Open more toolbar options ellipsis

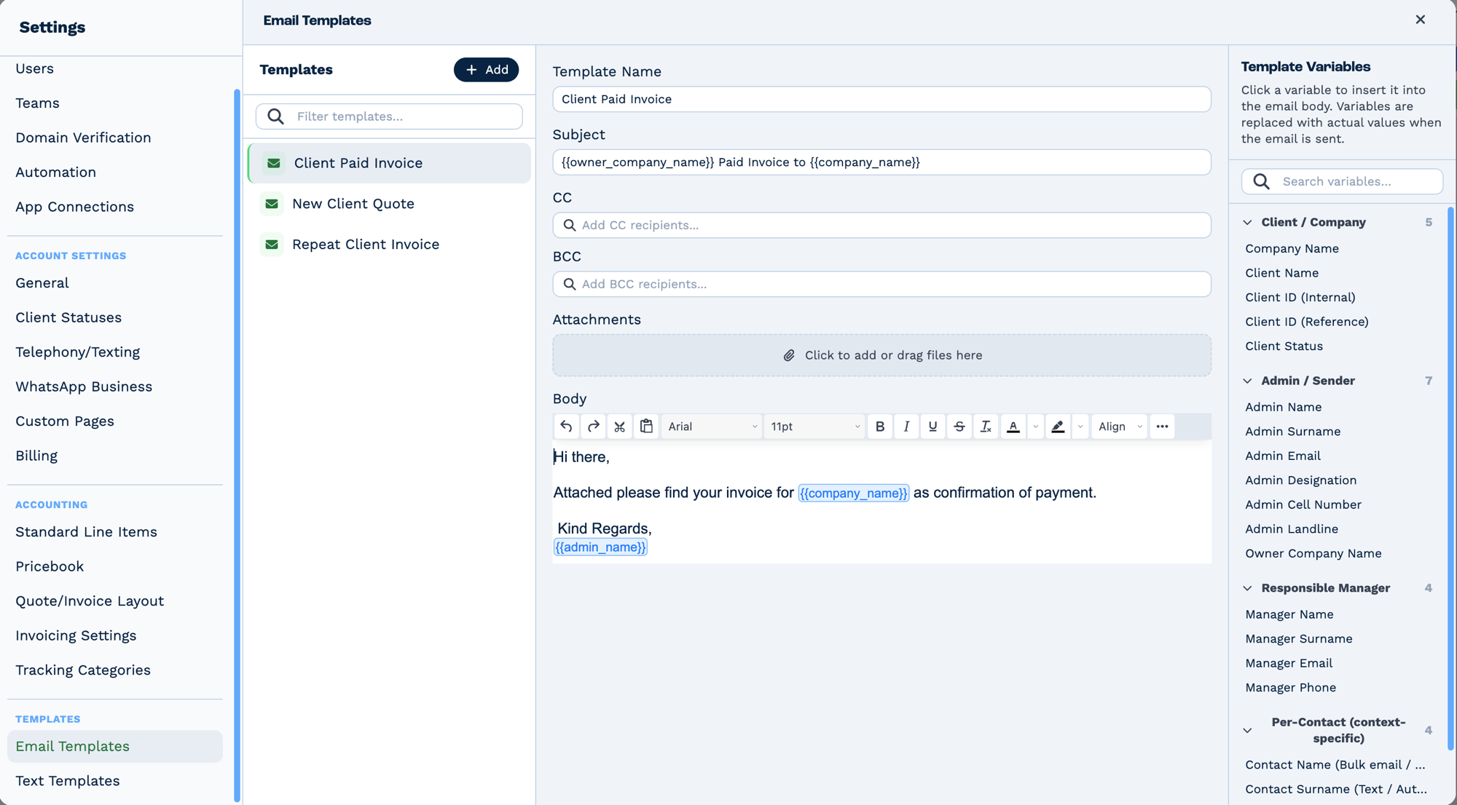point(1162,427)
